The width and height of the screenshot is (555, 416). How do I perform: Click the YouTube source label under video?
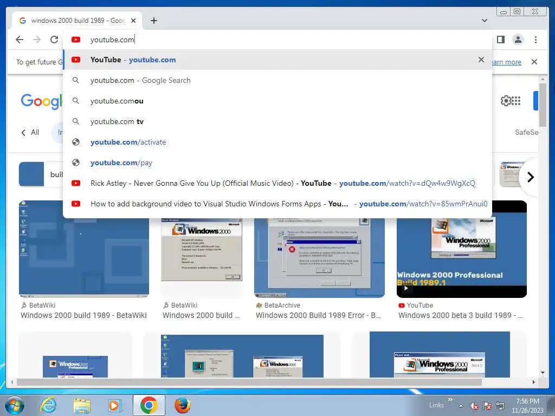click(x=416, y=305)
